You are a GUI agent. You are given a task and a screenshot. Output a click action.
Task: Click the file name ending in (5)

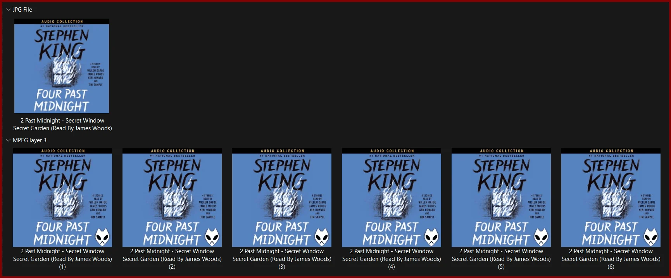[x=501, y=259]
